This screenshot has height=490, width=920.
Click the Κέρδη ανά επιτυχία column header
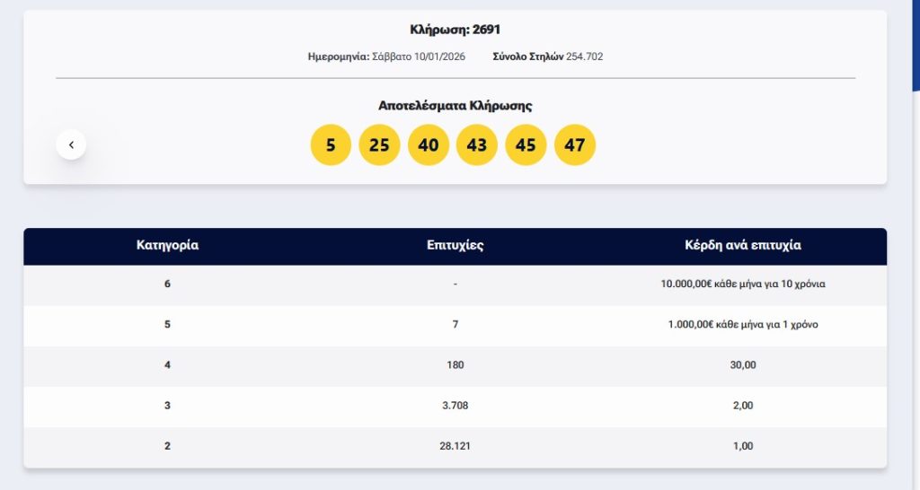tap(742, 245)
